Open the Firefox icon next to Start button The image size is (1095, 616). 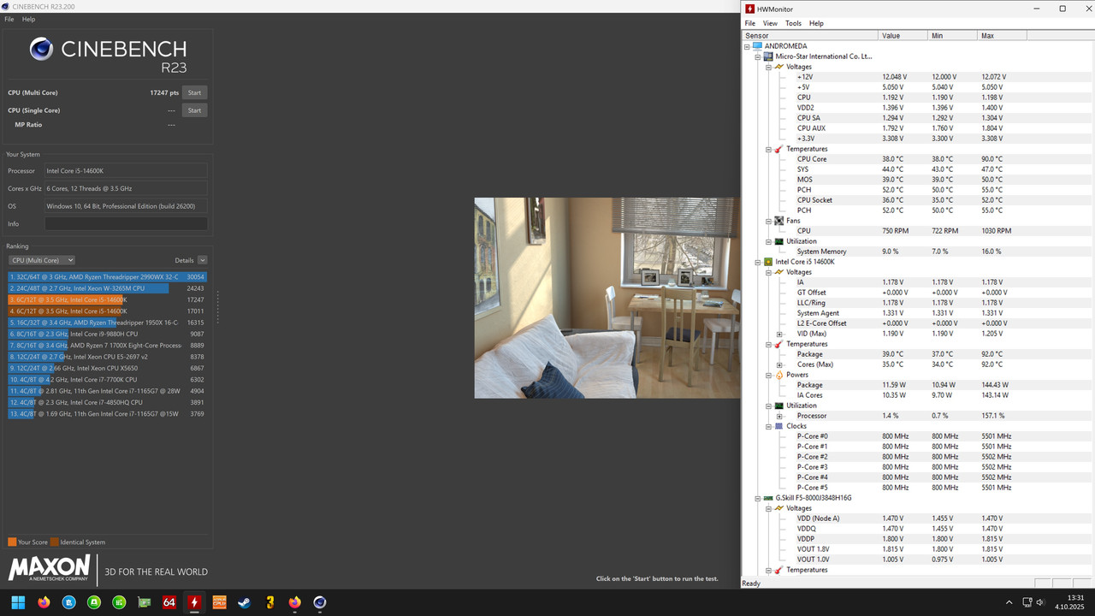[x=44, y=602]
